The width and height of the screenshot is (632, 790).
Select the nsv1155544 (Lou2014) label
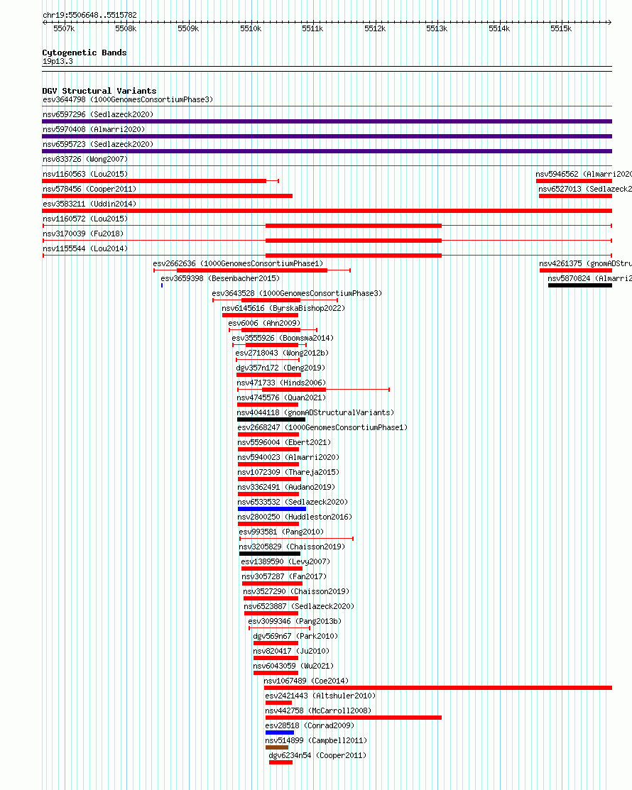click(85, 248)
